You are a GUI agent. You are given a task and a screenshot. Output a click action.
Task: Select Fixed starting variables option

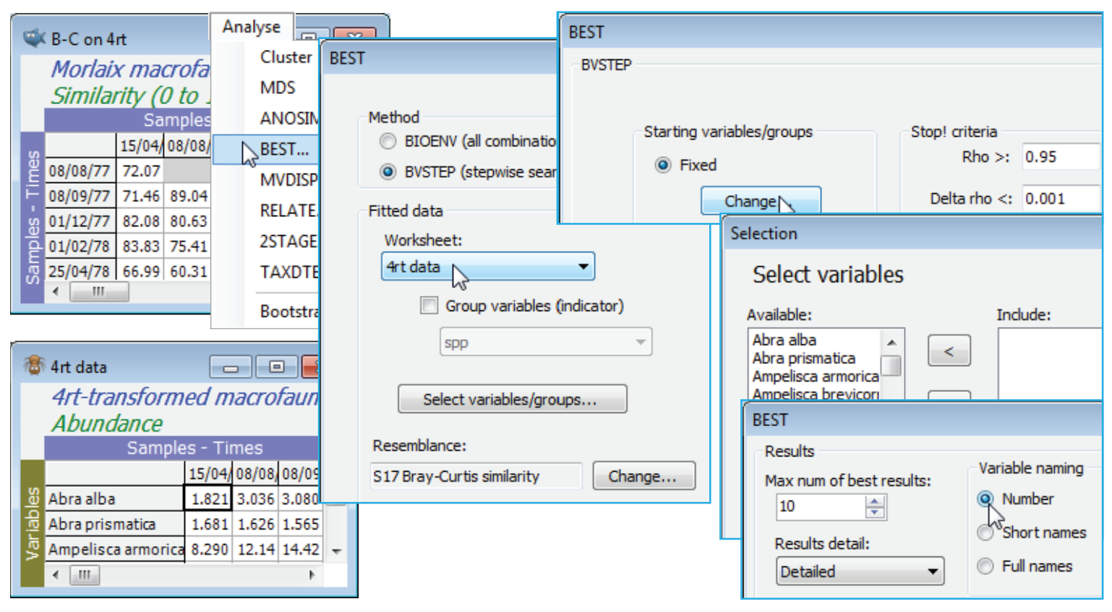coord(663,165)
